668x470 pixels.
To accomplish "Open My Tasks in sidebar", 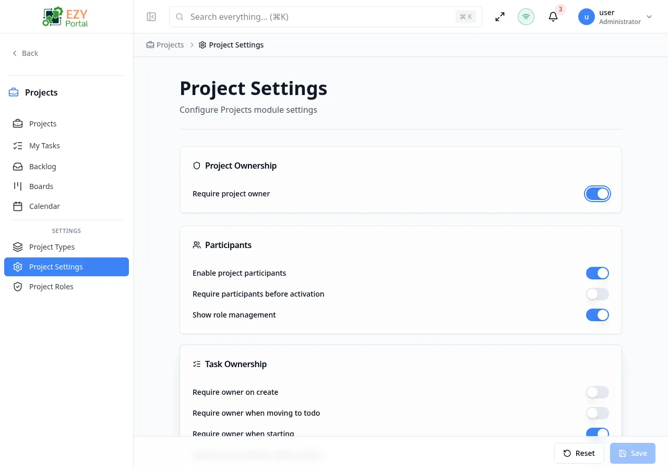I will coord(66,146).
